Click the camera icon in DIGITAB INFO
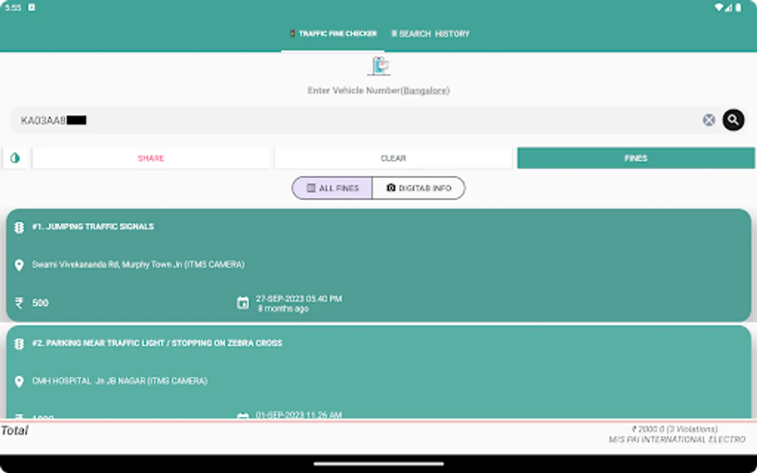Image resolution: width=757 pixels, height=473 pixels. (390, 188)
